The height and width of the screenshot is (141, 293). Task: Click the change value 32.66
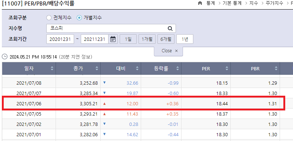pos(132,83)
